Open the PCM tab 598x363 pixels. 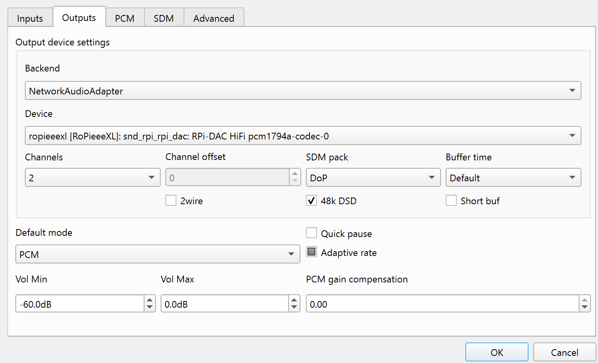tap(125, 19)
